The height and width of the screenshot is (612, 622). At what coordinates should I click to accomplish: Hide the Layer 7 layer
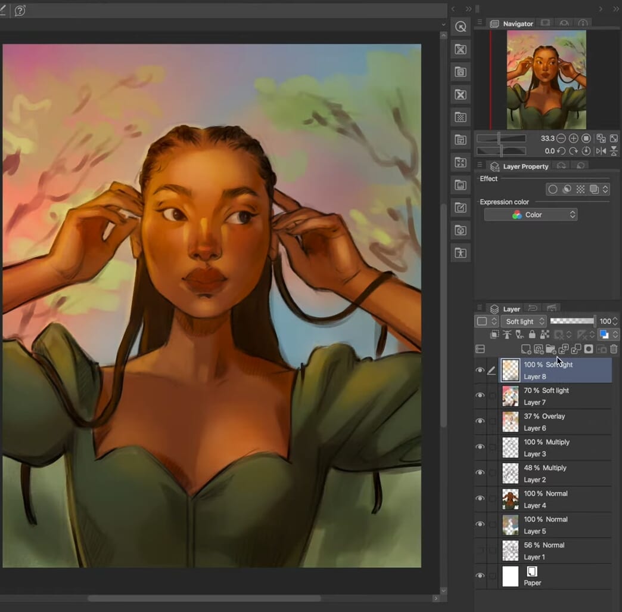(x=480, y=395)
